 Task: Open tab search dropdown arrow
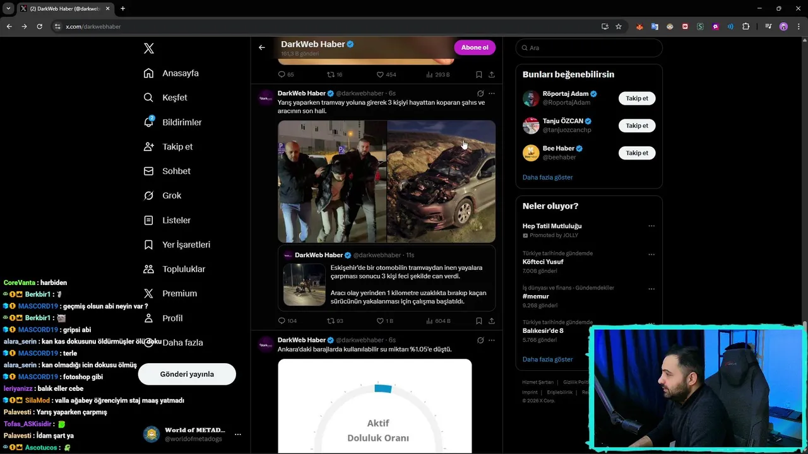pyautogui.click(x=8, y=8)
